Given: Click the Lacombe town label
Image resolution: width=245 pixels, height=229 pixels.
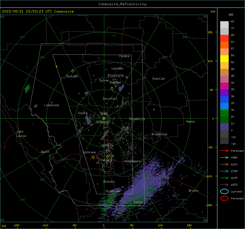Looking at the screenshot, I should [117, 68].
